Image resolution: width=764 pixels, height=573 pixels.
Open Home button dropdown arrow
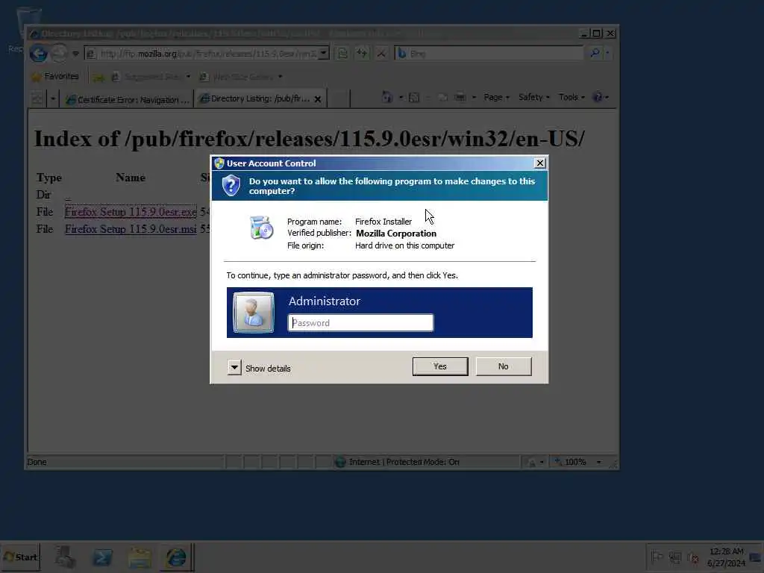click(401, 98)
